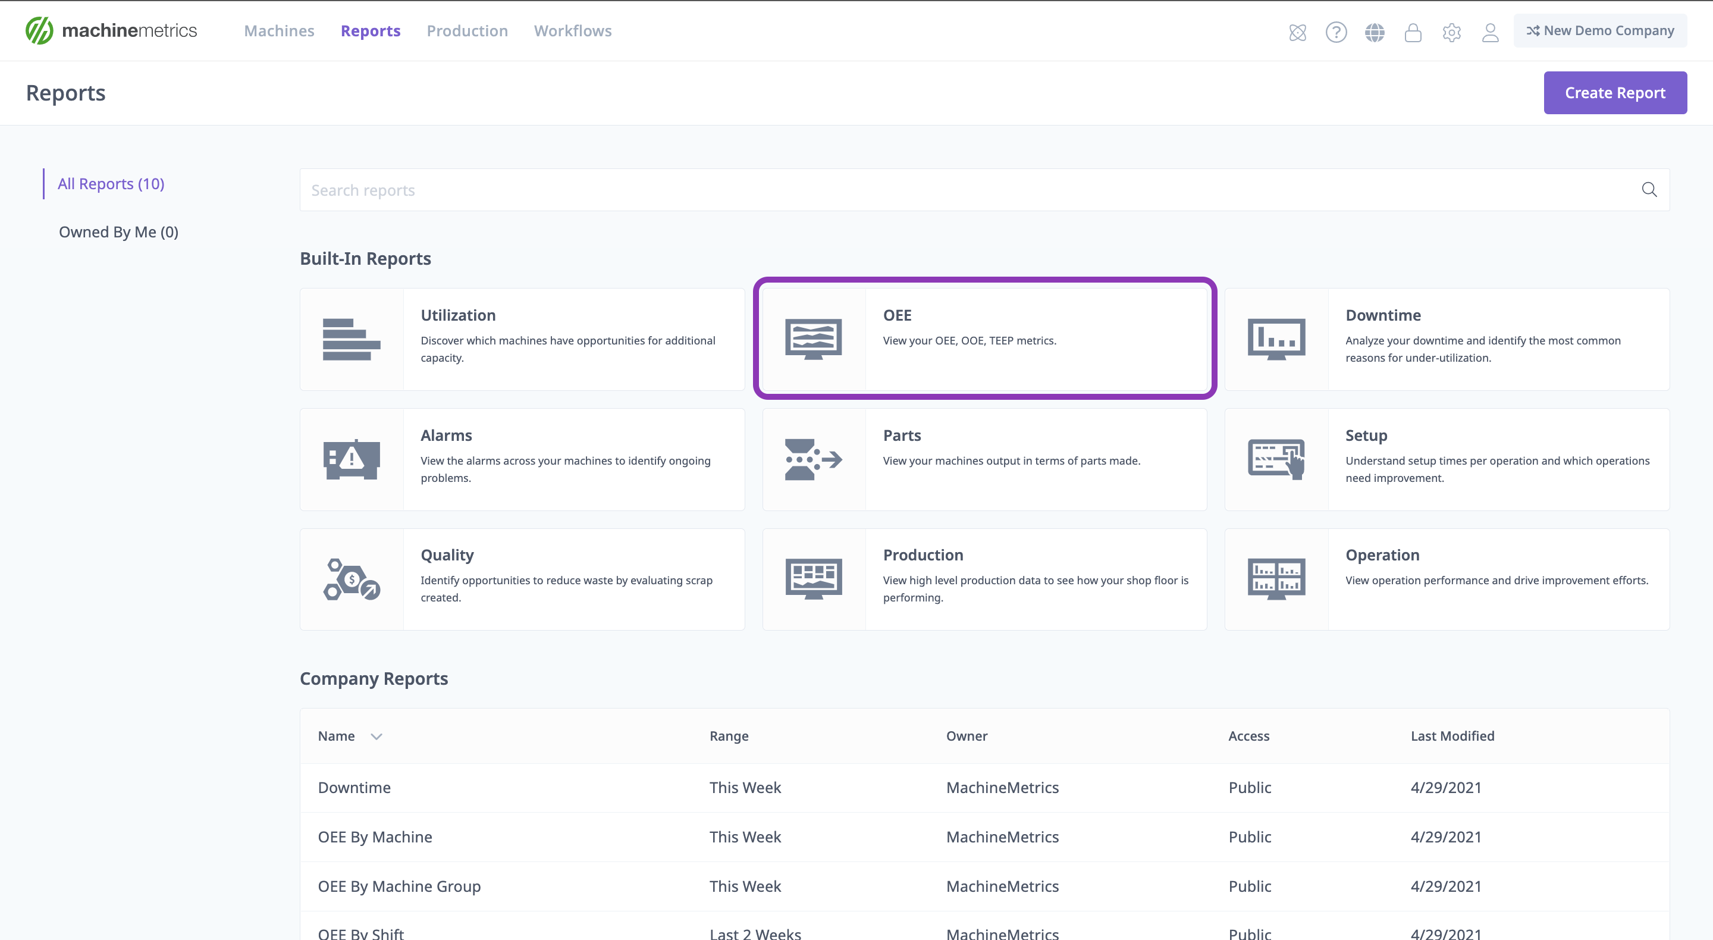Select All Reports (10) filter

click(111, 184)
